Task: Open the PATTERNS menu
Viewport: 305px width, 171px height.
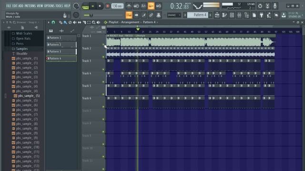Action: [30, 6]
